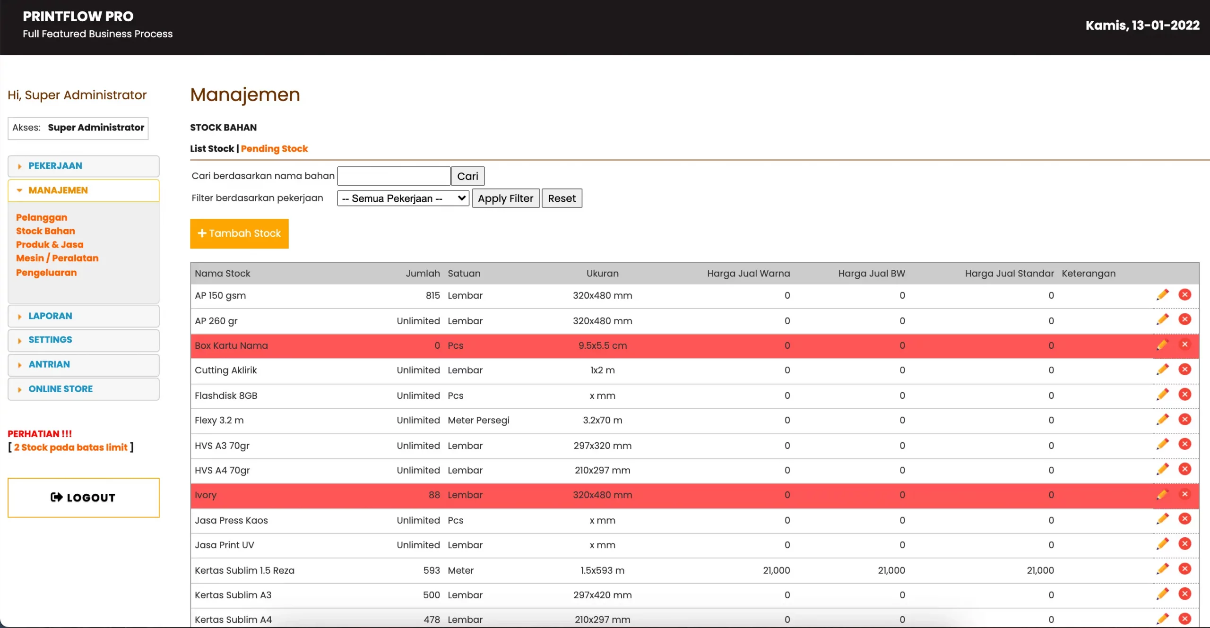Delete the Box Kartu Nama row
Image resolution: width=1210 pixels, height=628 pixels.
(1184, 345)
